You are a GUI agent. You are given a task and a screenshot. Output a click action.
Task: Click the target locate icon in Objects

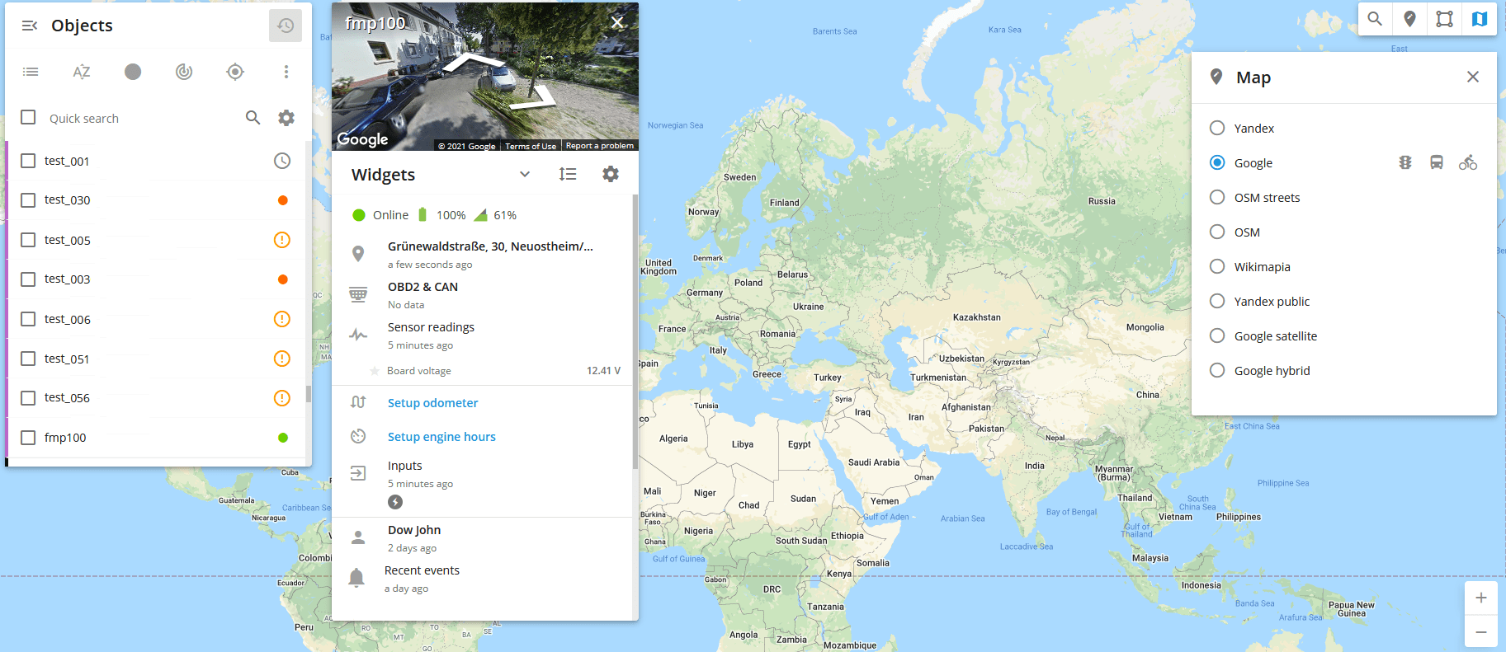click(x=235, y=72)
